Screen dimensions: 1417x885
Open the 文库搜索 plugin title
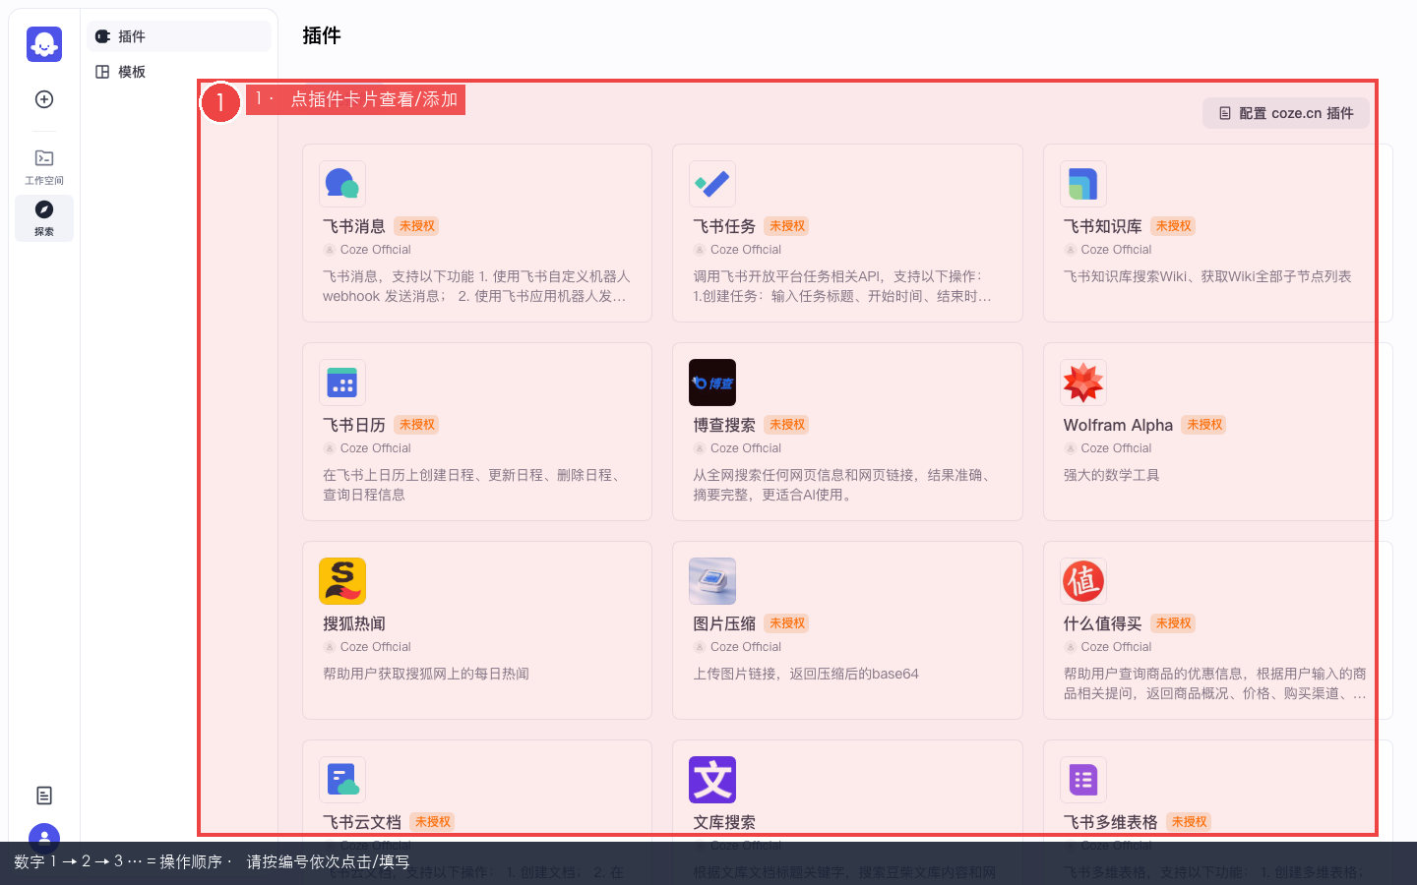pos(724,822)
